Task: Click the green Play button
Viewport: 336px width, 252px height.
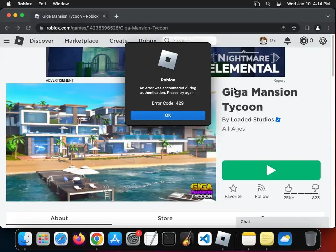Action: (271, 170)
